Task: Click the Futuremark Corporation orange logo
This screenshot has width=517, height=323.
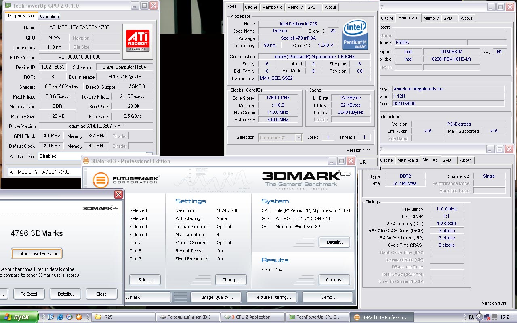Action: click(101, 180)
